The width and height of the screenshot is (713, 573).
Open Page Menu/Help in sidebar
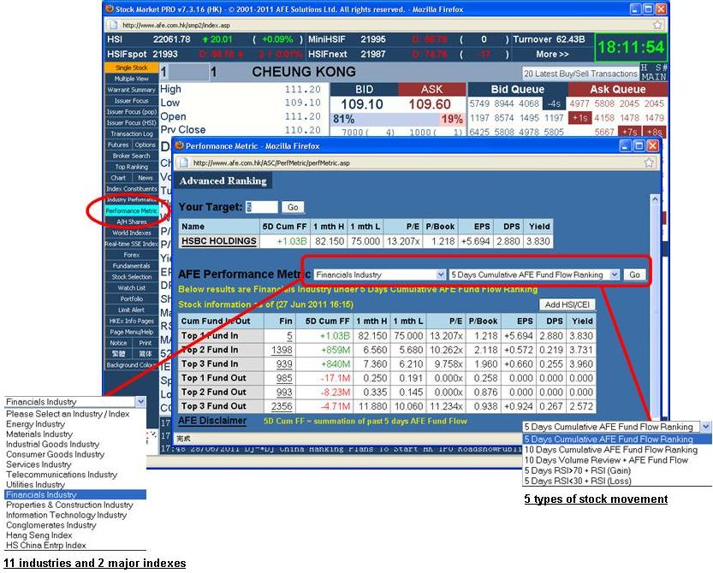point(132,332)
